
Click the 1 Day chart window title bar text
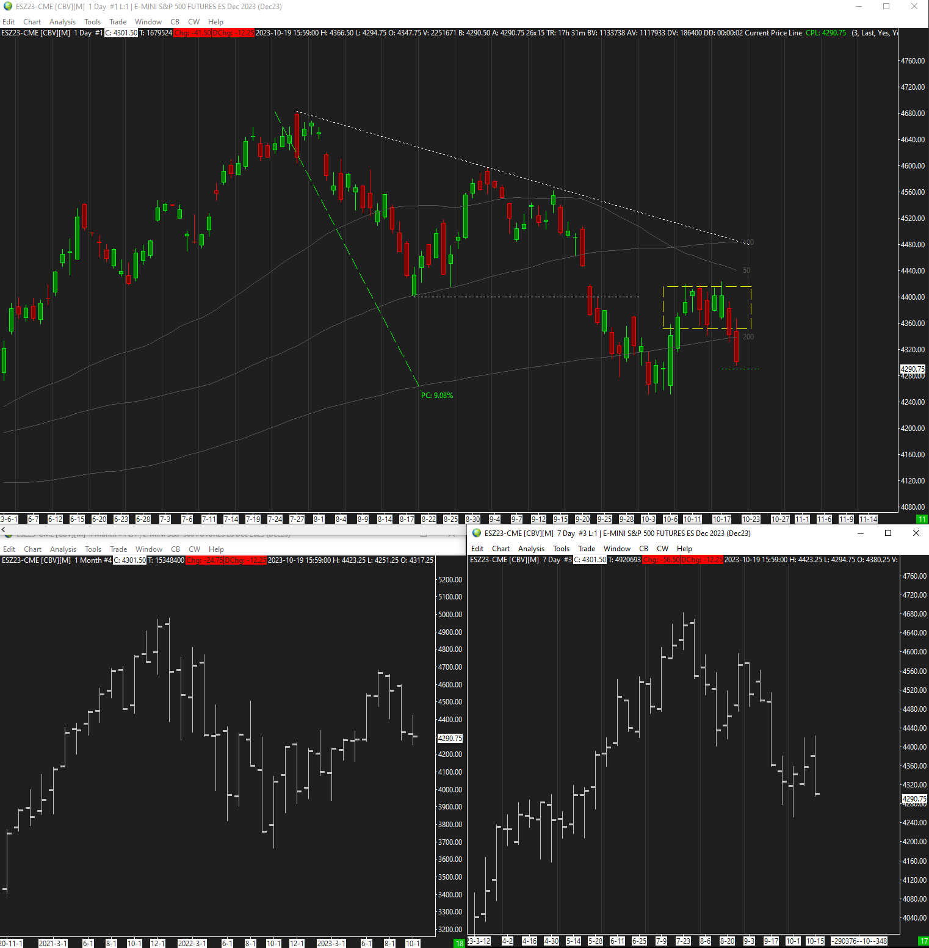[149, 7]
